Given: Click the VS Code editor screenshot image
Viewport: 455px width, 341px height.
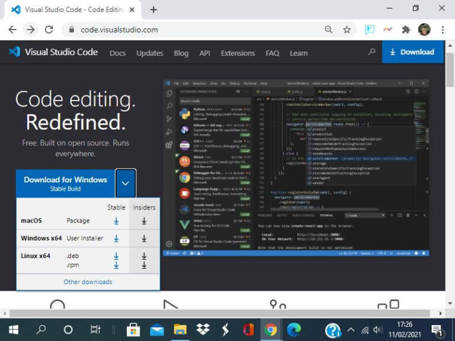Looking at the screenshot, I should (296, 168).
